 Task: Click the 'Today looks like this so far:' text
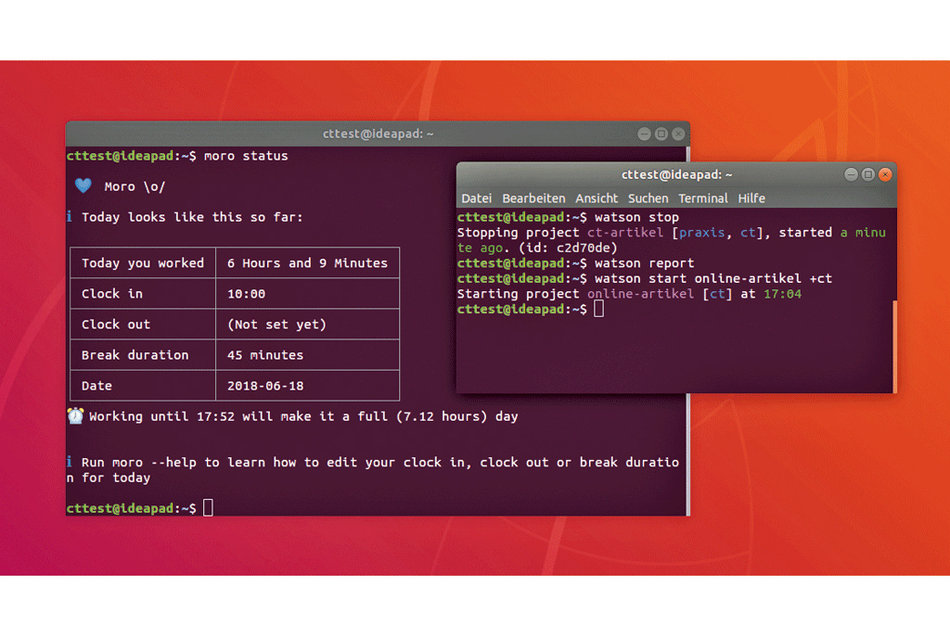192,217
